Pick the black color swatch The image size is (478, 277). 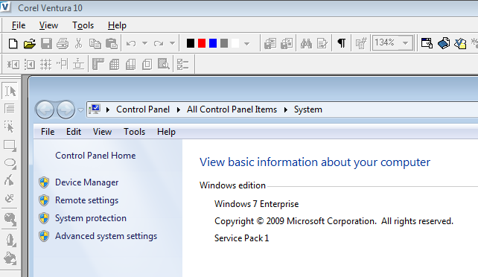(191, 43)
